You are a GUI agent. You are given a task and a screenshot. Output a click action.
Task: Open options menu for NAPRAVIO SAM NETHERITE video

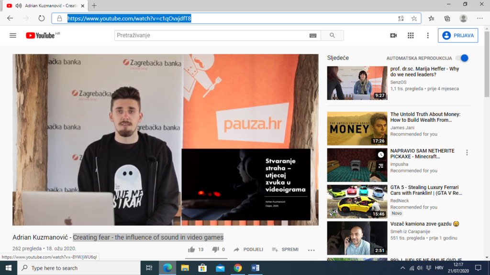(467, 152)
